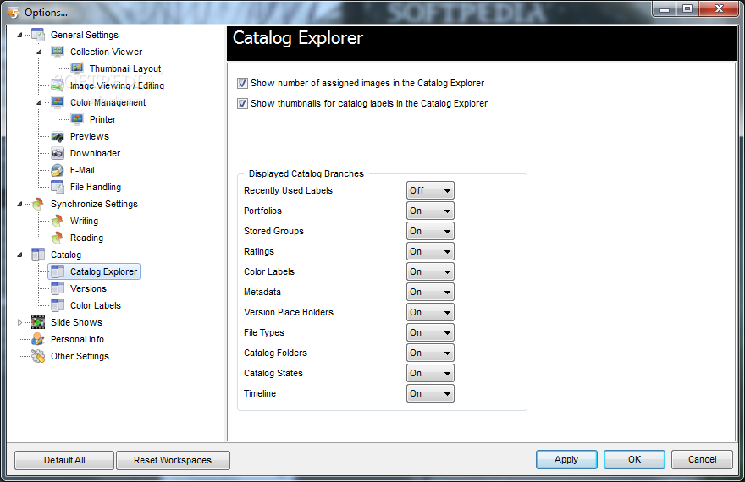Collapse the Color Management node
The image size is (745, 482).
click(x=39, y=102)
